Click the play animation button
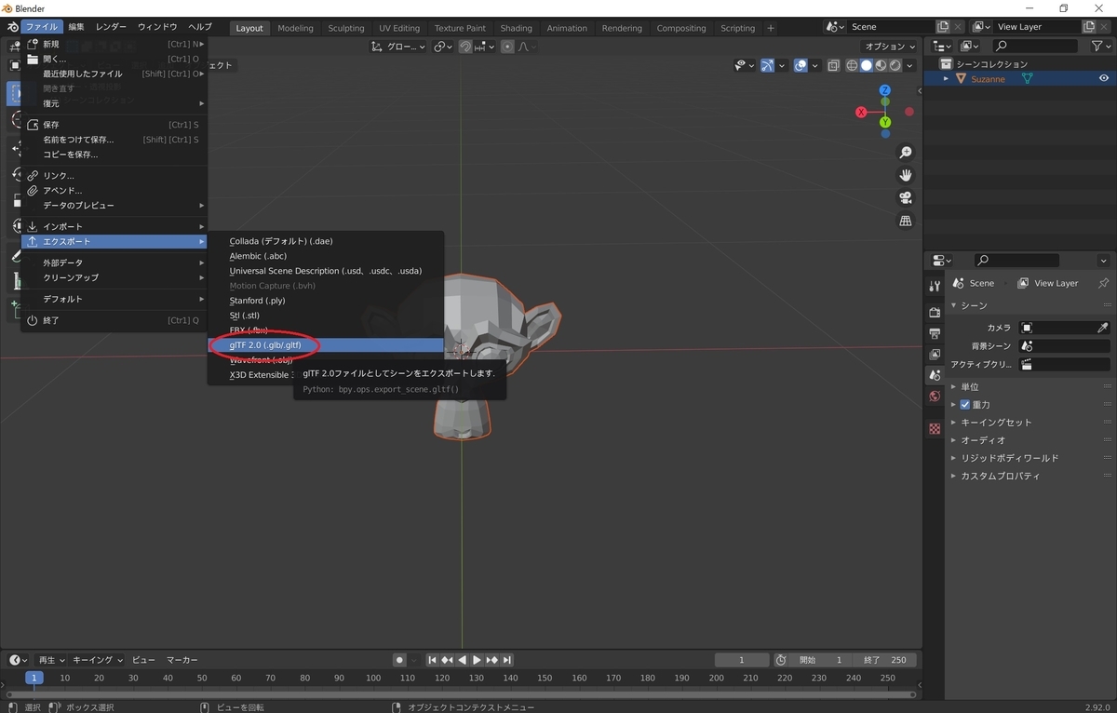1117x713 pixels. pos(477,660)
